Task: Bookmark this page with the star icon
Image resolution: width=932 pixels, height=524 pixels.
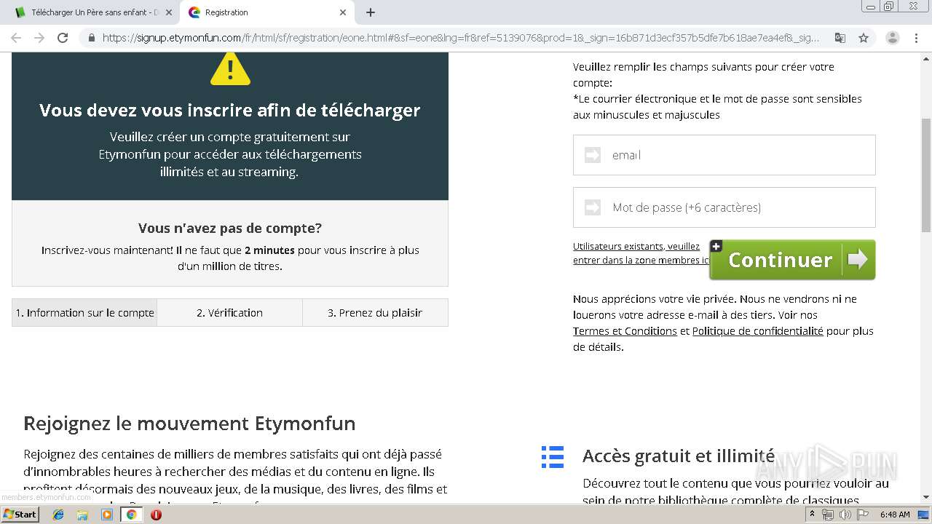Action: 864,38
